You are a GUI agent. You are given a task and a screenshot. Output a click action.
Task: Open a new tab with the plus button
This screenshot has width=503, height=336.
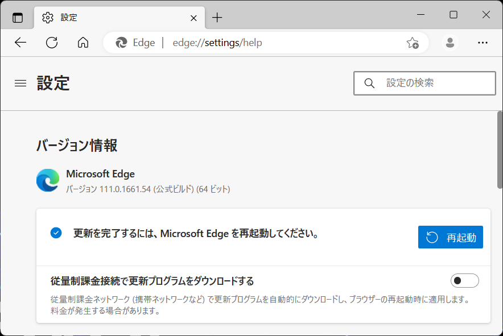[x=217, y=17]
